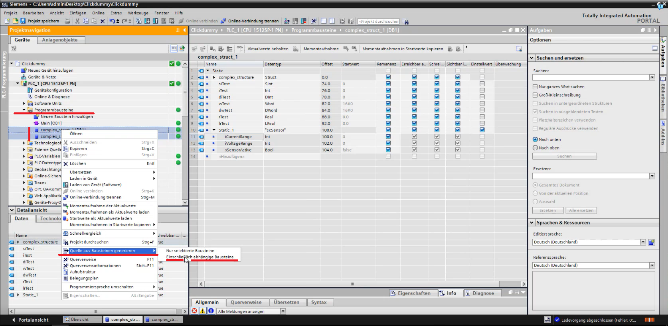This screenshot has width=668, height=326.
Task: Click the delete X icon in main toolbar
Action: pyautogui.click(x=103, y=21)
